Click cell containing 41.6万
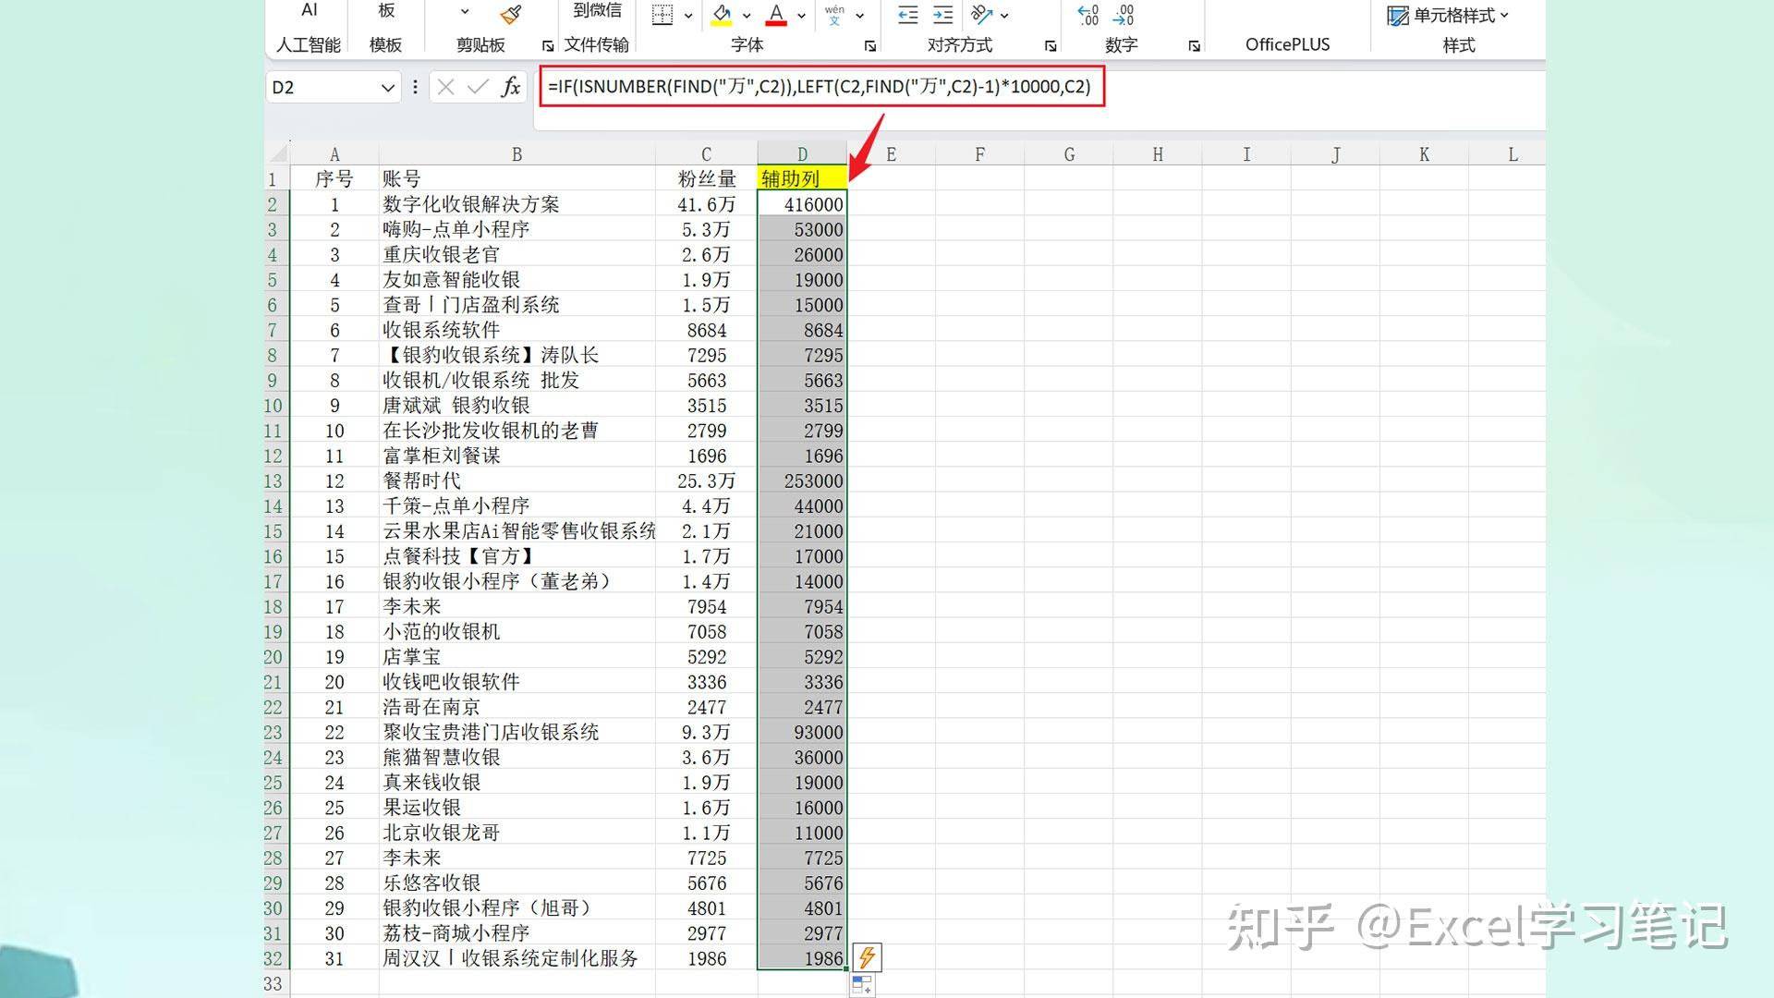Image resolution: width=1774 pixels, height=998 pixels. click(707, 204)
